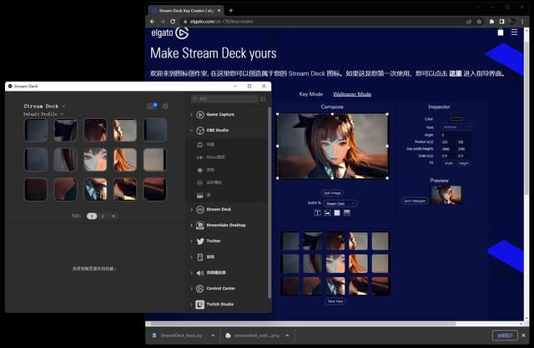Open the browser extensions puzzle icon
The width and height of the screenshot is (534, 348).
491,22
